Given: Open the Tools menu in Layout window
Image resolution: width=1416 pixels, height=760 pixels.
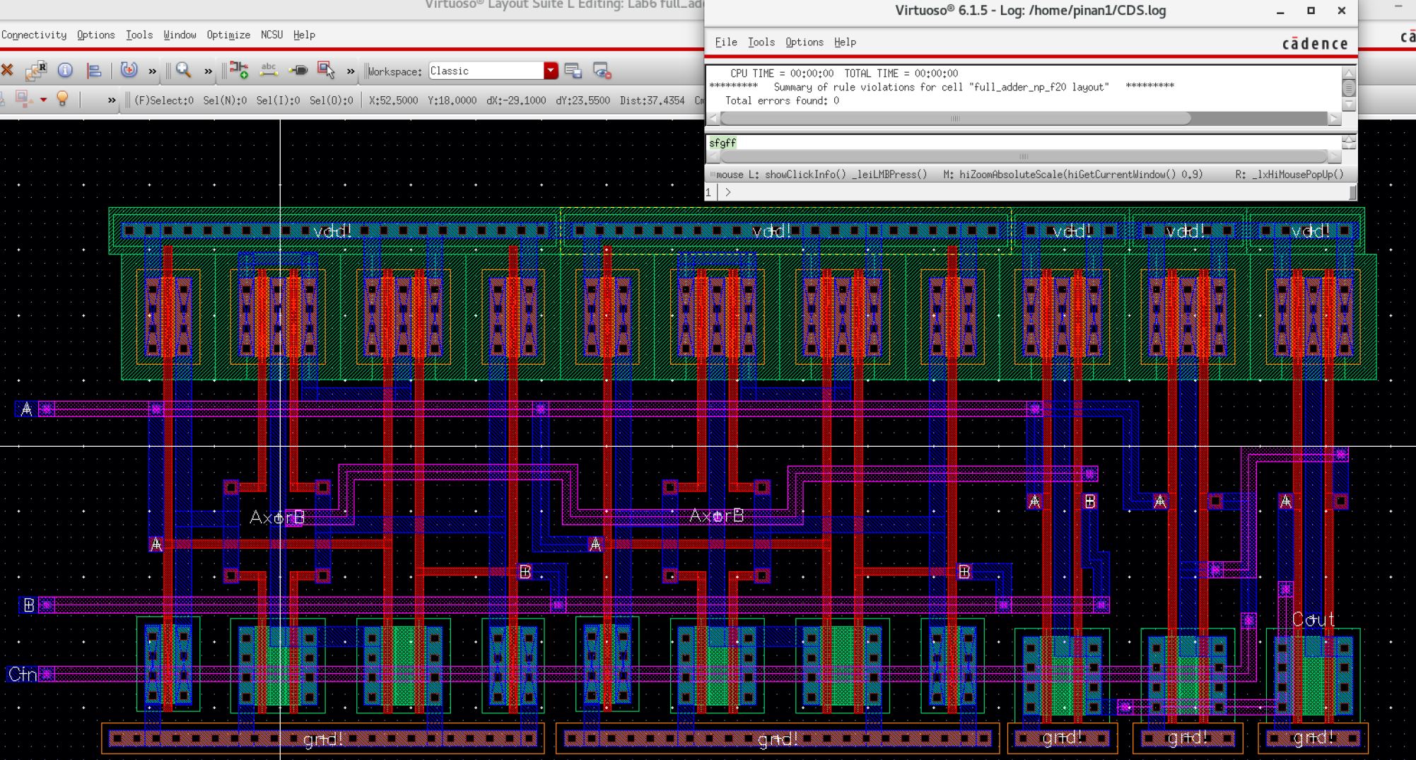Looking at the screenshot, I should [139, 35].
